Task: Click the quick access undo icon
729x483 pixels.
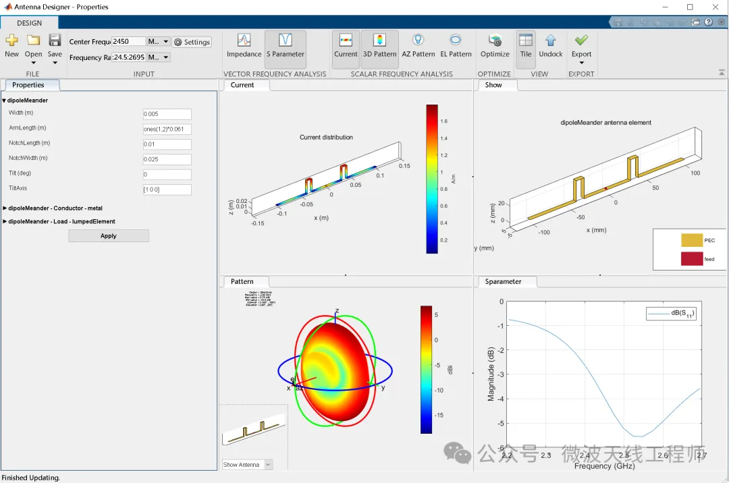Action: [670, 22]
